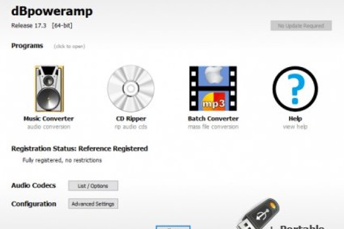344x229 pixels.
Task: Launch CD Ripper using the disc icon
Action: tap(131, 88)
